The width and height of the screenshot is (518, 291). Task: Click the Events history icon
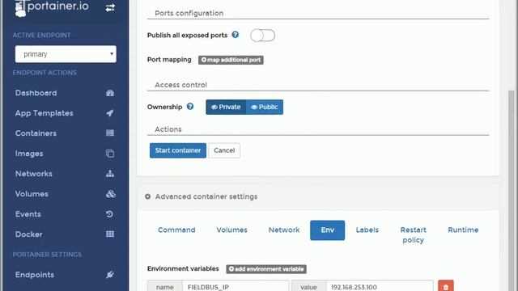coord(110,214)
